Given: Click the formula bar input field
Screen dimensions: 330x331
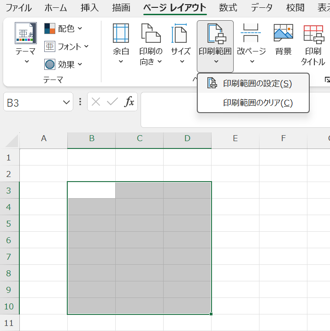Looking at the screenshot, I should tap(235, 109).
